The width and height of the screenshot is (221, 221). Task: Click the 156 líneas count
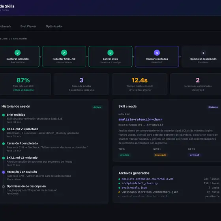coord(212,183)
